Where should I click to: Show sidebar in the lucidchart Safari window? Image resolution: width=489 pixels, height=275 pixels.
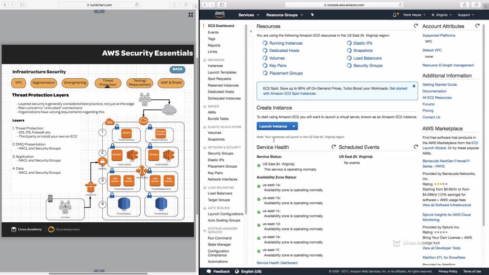(22, 5)
